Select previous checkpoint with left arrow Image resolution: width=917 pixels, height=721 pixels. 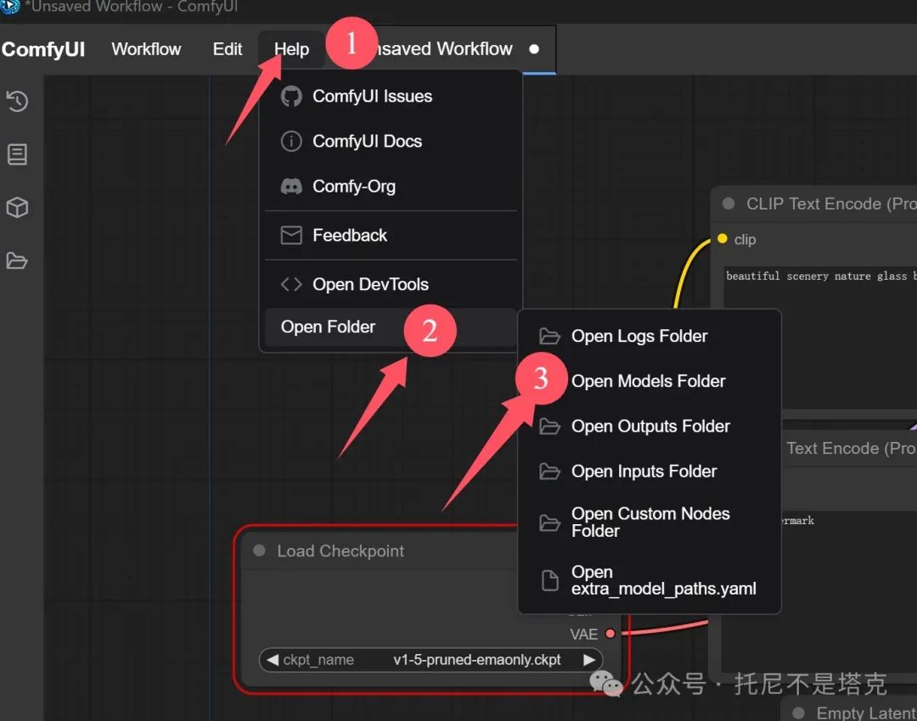[272, 660]
